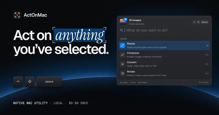Click the large space keycap
Image resolution: width=219 pixels, height=115 pixels.
pyautogui.click(x=49, y=82)
